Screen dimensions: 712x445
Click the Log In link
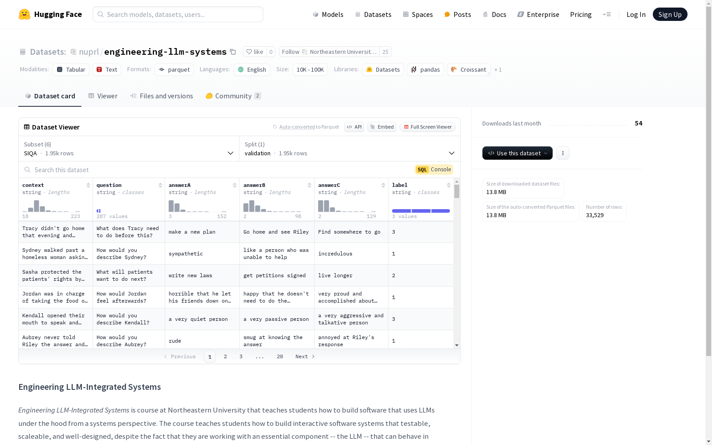[x=636, y=14]
